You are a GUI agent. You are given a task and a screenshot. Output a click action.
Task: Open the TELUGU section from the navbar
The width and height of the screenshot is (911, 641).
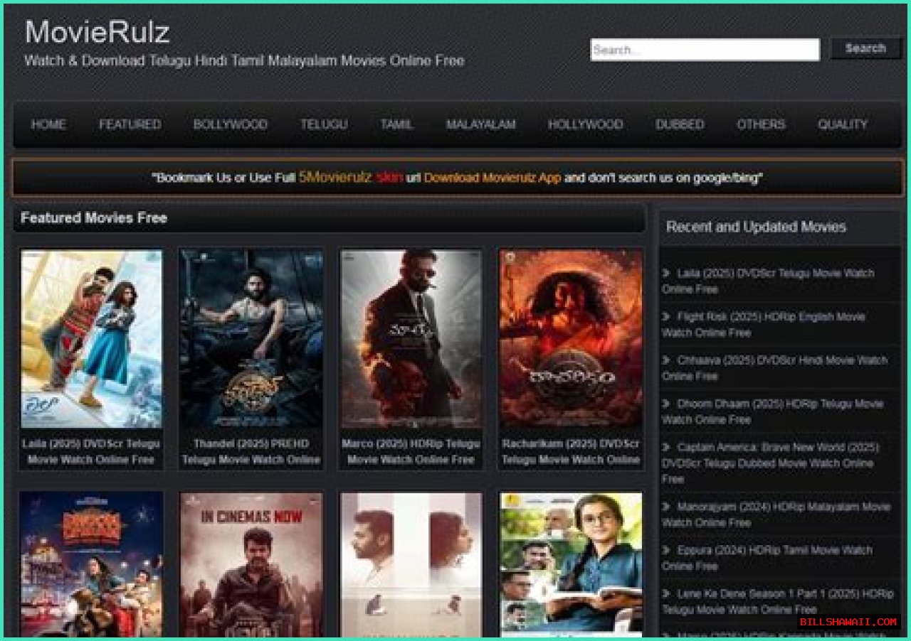[x=325, y=124]
